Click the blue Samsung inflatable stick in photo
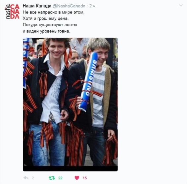 click(x=88, y=82)
